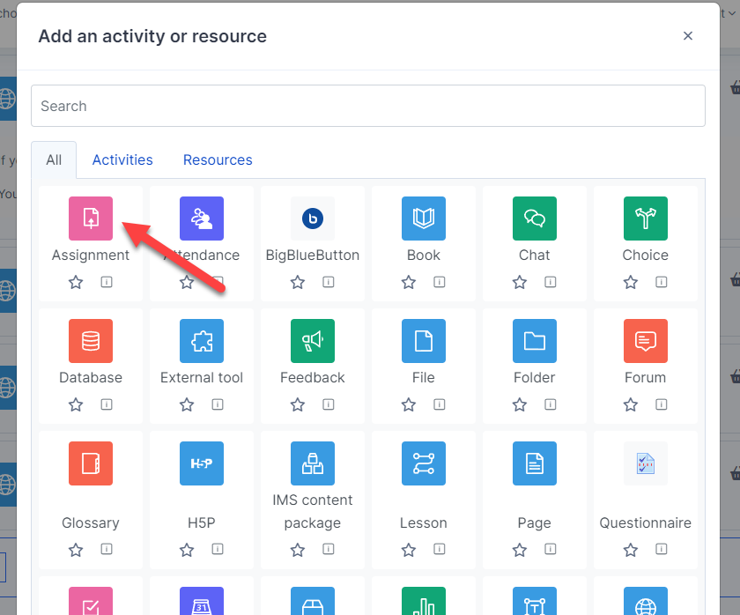Add an H5P activity

202,463
